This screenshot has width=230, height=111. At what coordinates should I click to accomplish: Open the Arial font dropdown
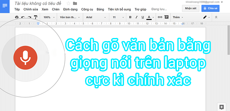96,17
